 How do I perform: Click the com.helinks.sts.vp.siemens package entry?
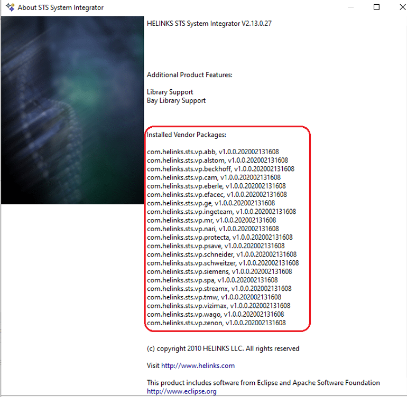[219, 271]
